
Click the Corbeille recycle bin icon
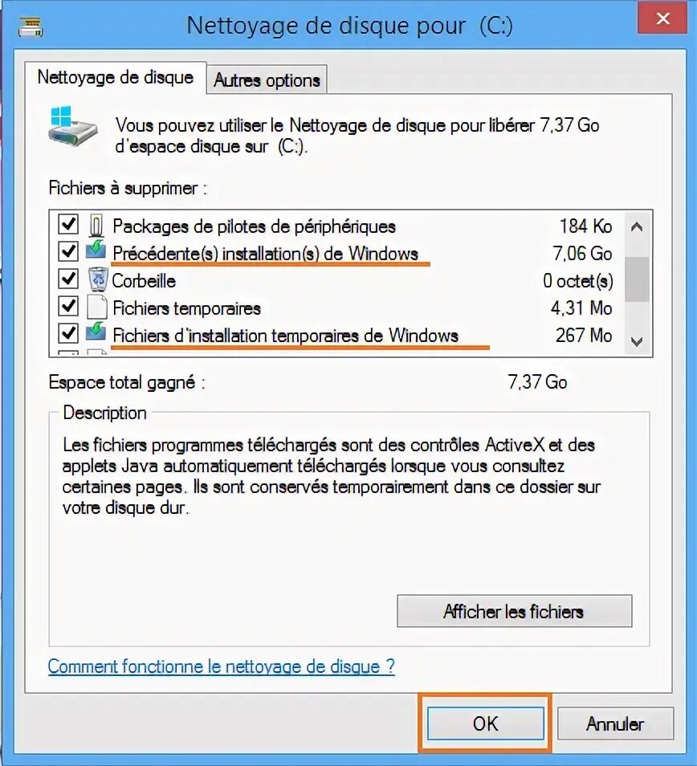coord(98,279)
